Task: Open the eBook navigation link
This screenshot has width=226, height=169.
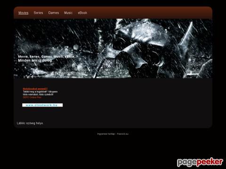Action: 82,13
